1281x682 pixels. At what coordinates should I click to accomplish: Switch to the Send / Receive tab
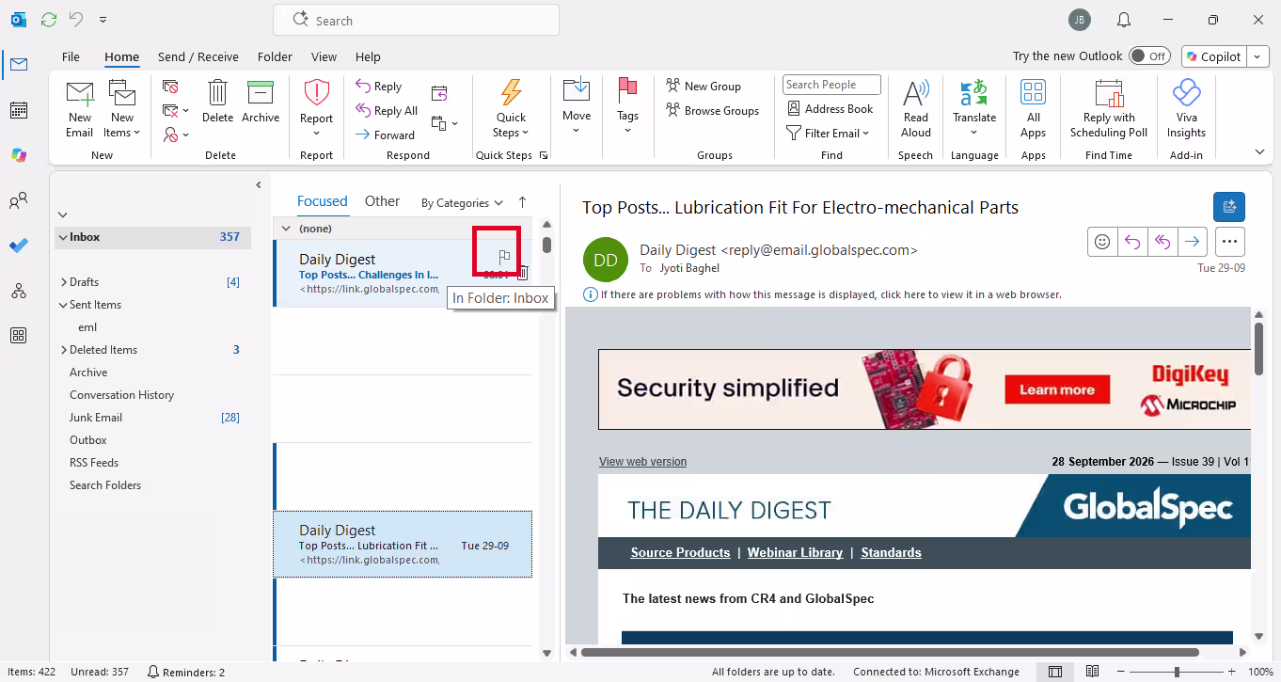click(x=198, y=56)
